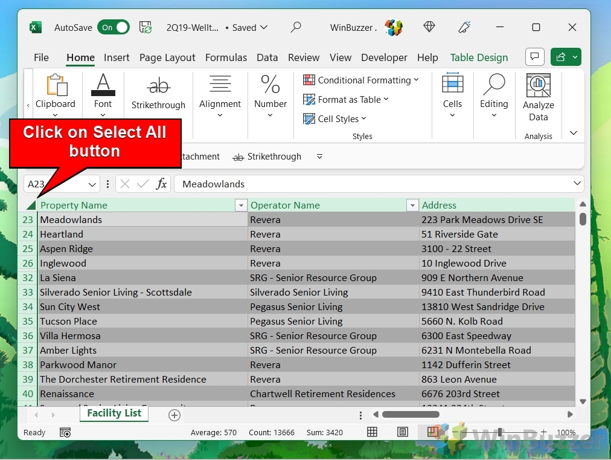Screen dimensions: 611x460
Task: Click the Insert Function fx icon
Action: point(161,184)
